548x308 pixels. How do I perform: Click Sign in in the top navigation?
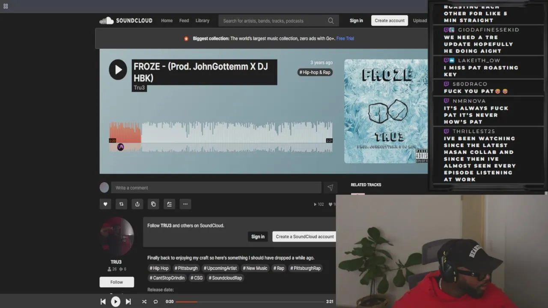(x=356, y=21)
